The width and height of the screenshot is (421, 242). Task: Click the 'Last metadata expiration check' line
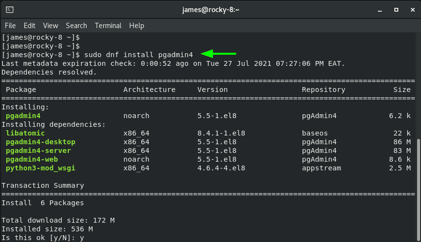point(173,64)
